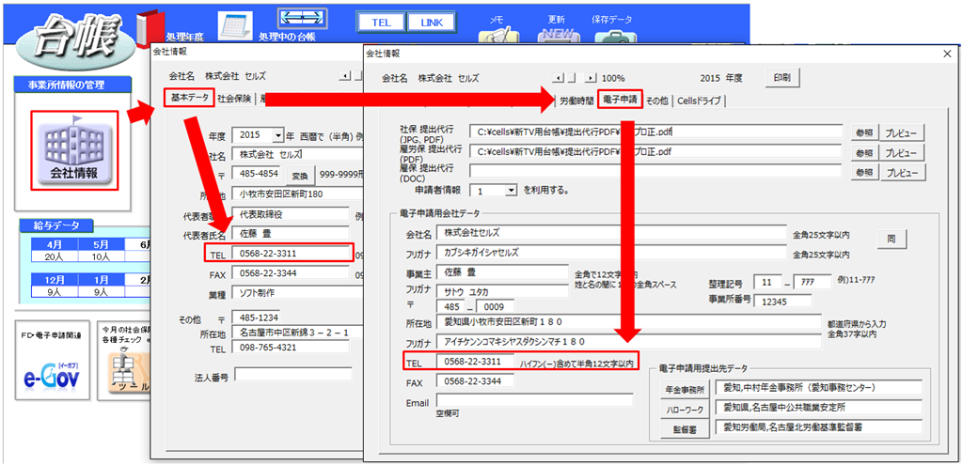This screenshot has width=963, height=465.
Task: Click the 会社名 field 株式会社セルズ in 電子申請
Action: coord(611,233)
